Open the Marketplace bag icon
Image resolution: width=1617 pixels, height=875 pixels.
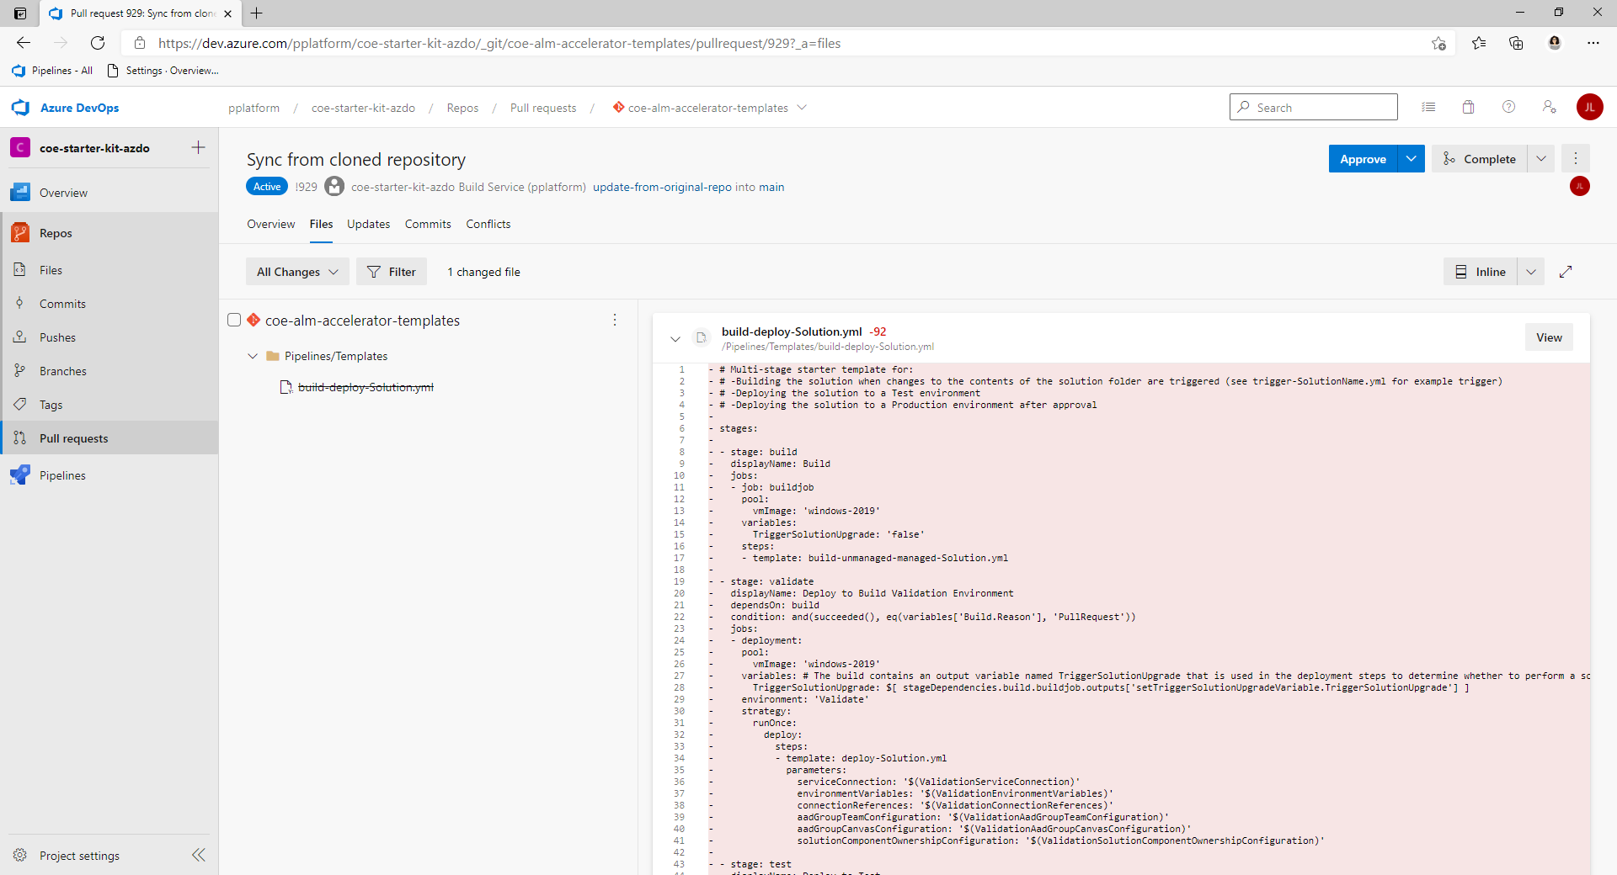tap(1468, 107)
